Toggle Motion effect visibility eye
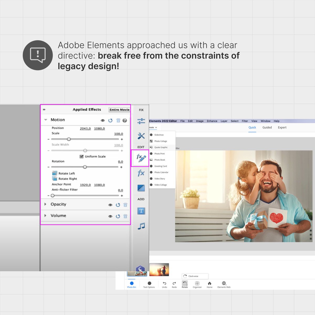The width and height of the screenshot is (315, 315). 103,120
